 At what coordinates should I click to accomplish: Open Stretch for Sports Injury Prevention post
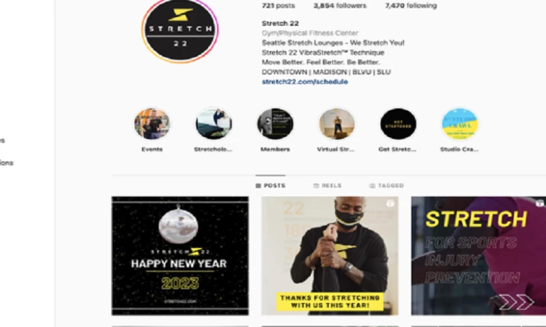(478, 255)
